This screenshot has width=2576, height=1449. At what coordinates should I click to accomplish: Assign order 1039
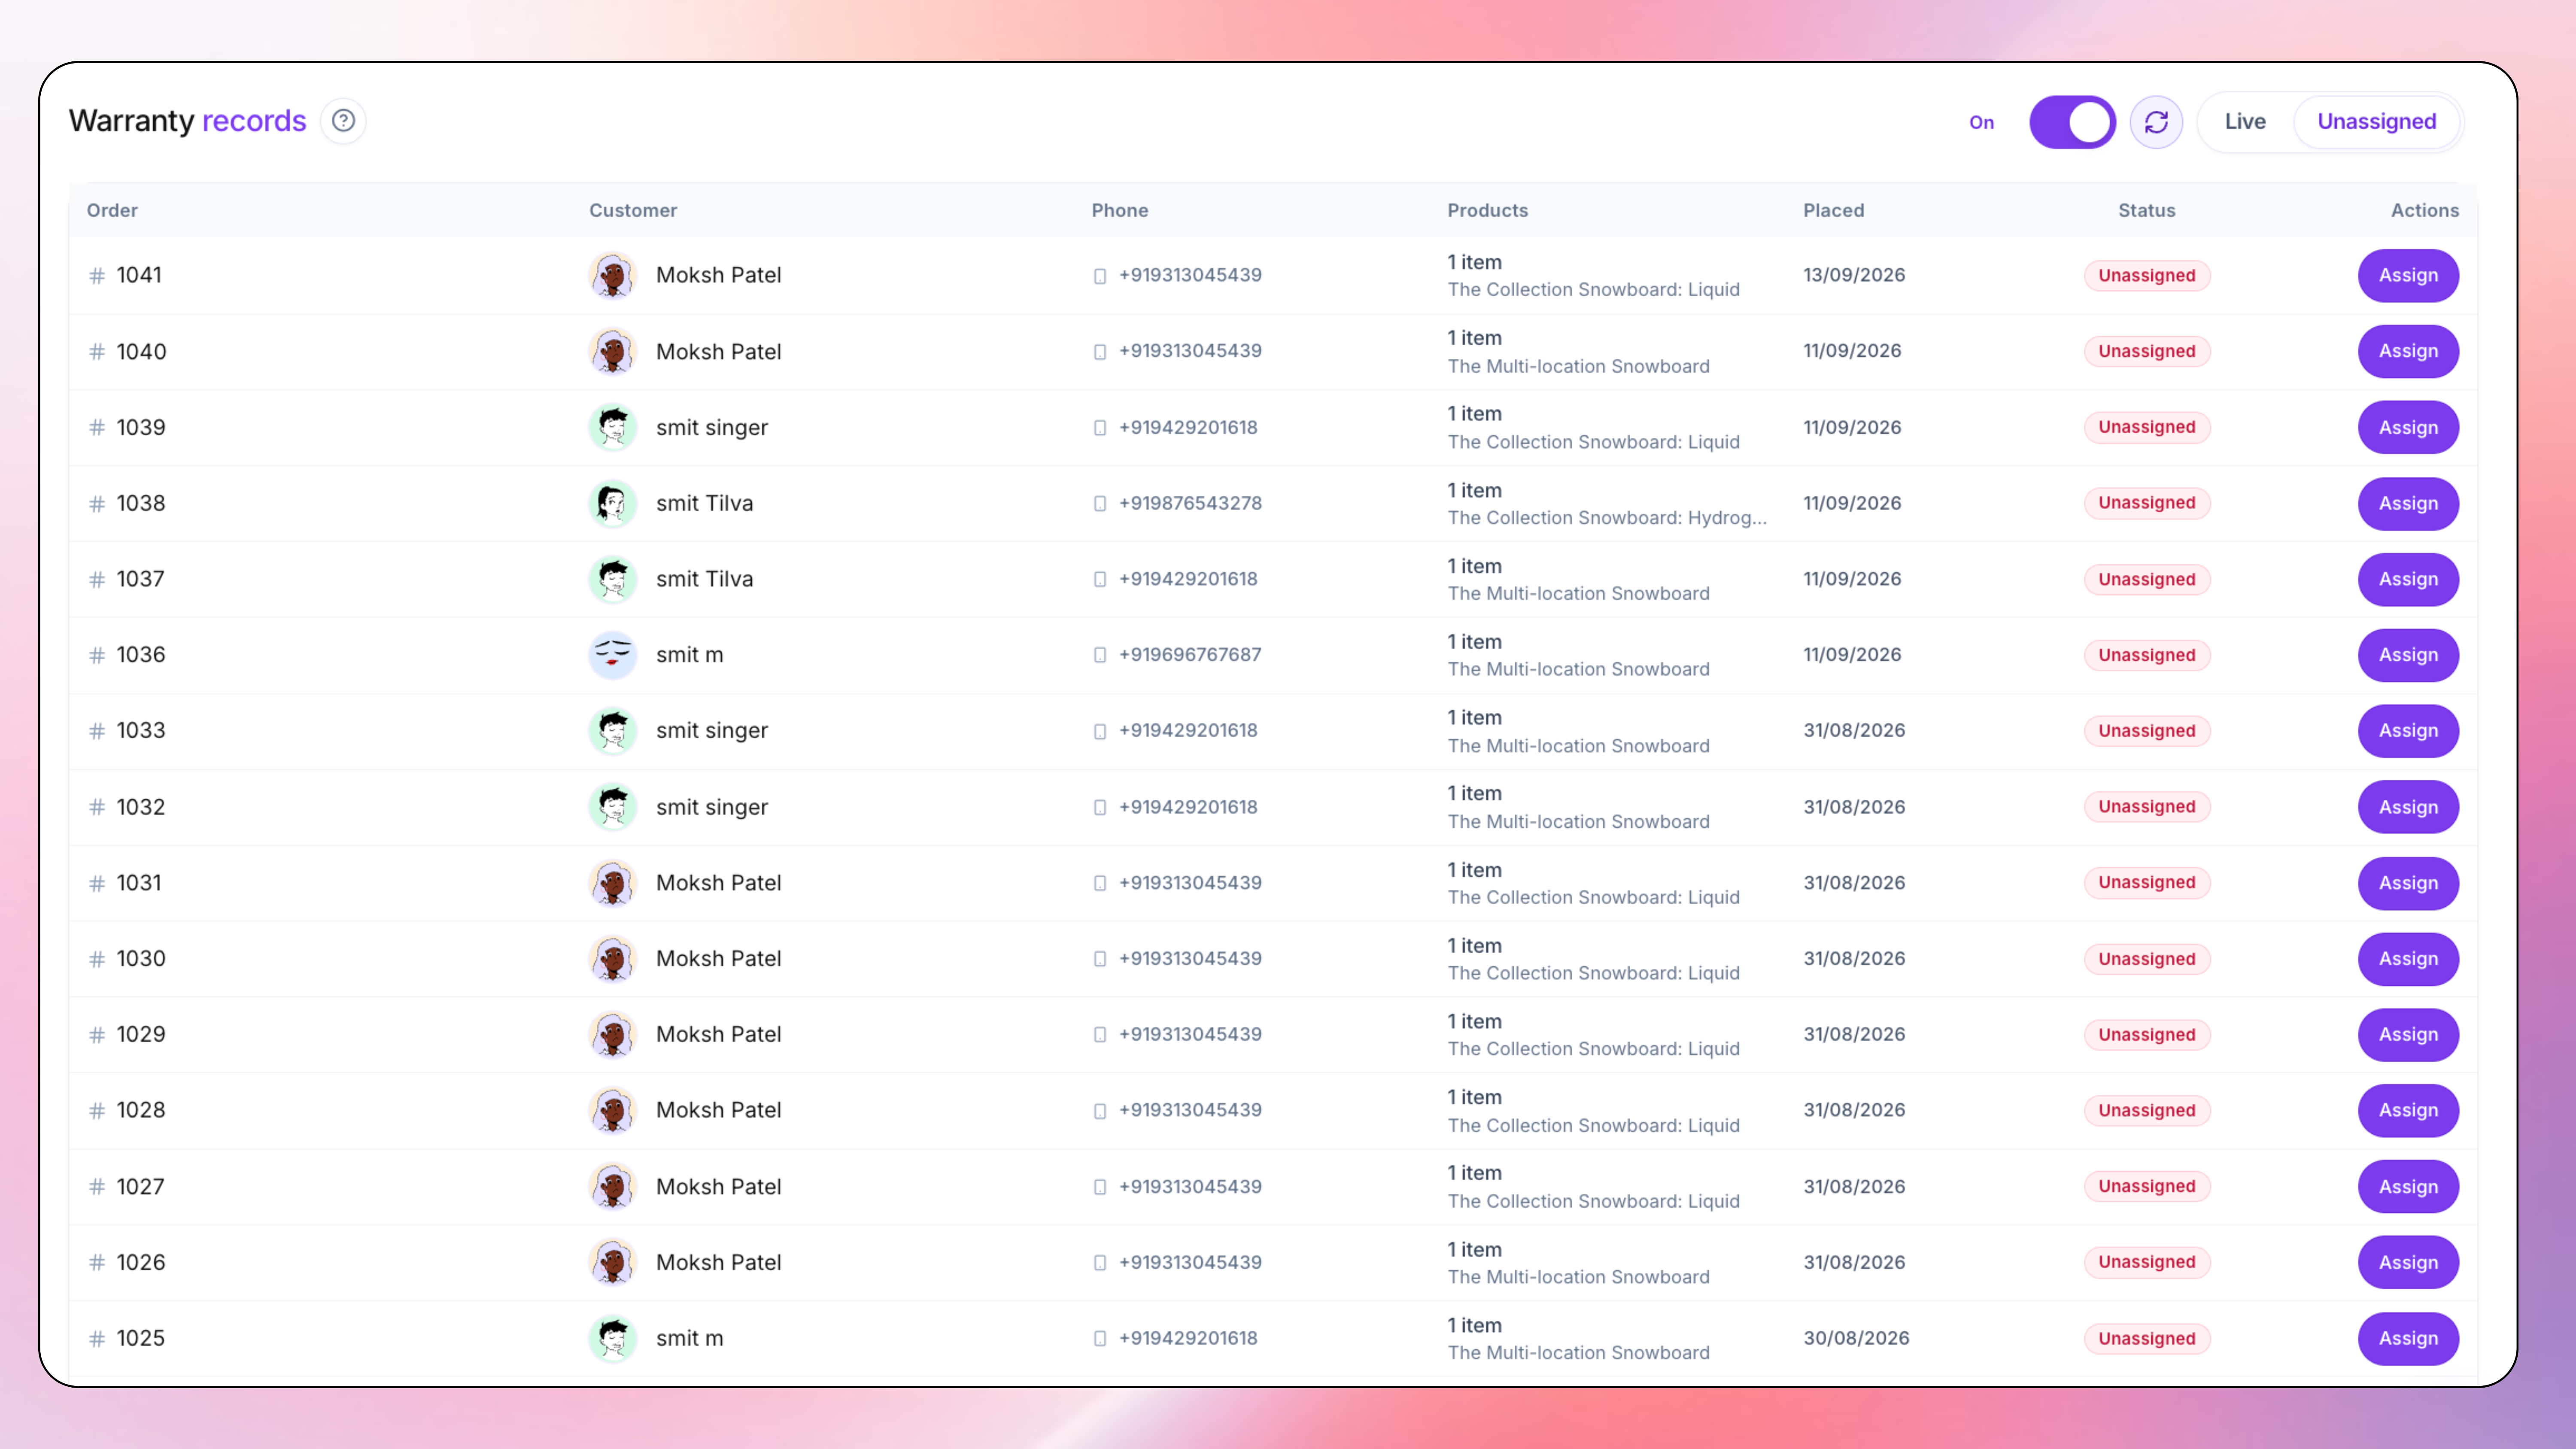point(2408,427)
